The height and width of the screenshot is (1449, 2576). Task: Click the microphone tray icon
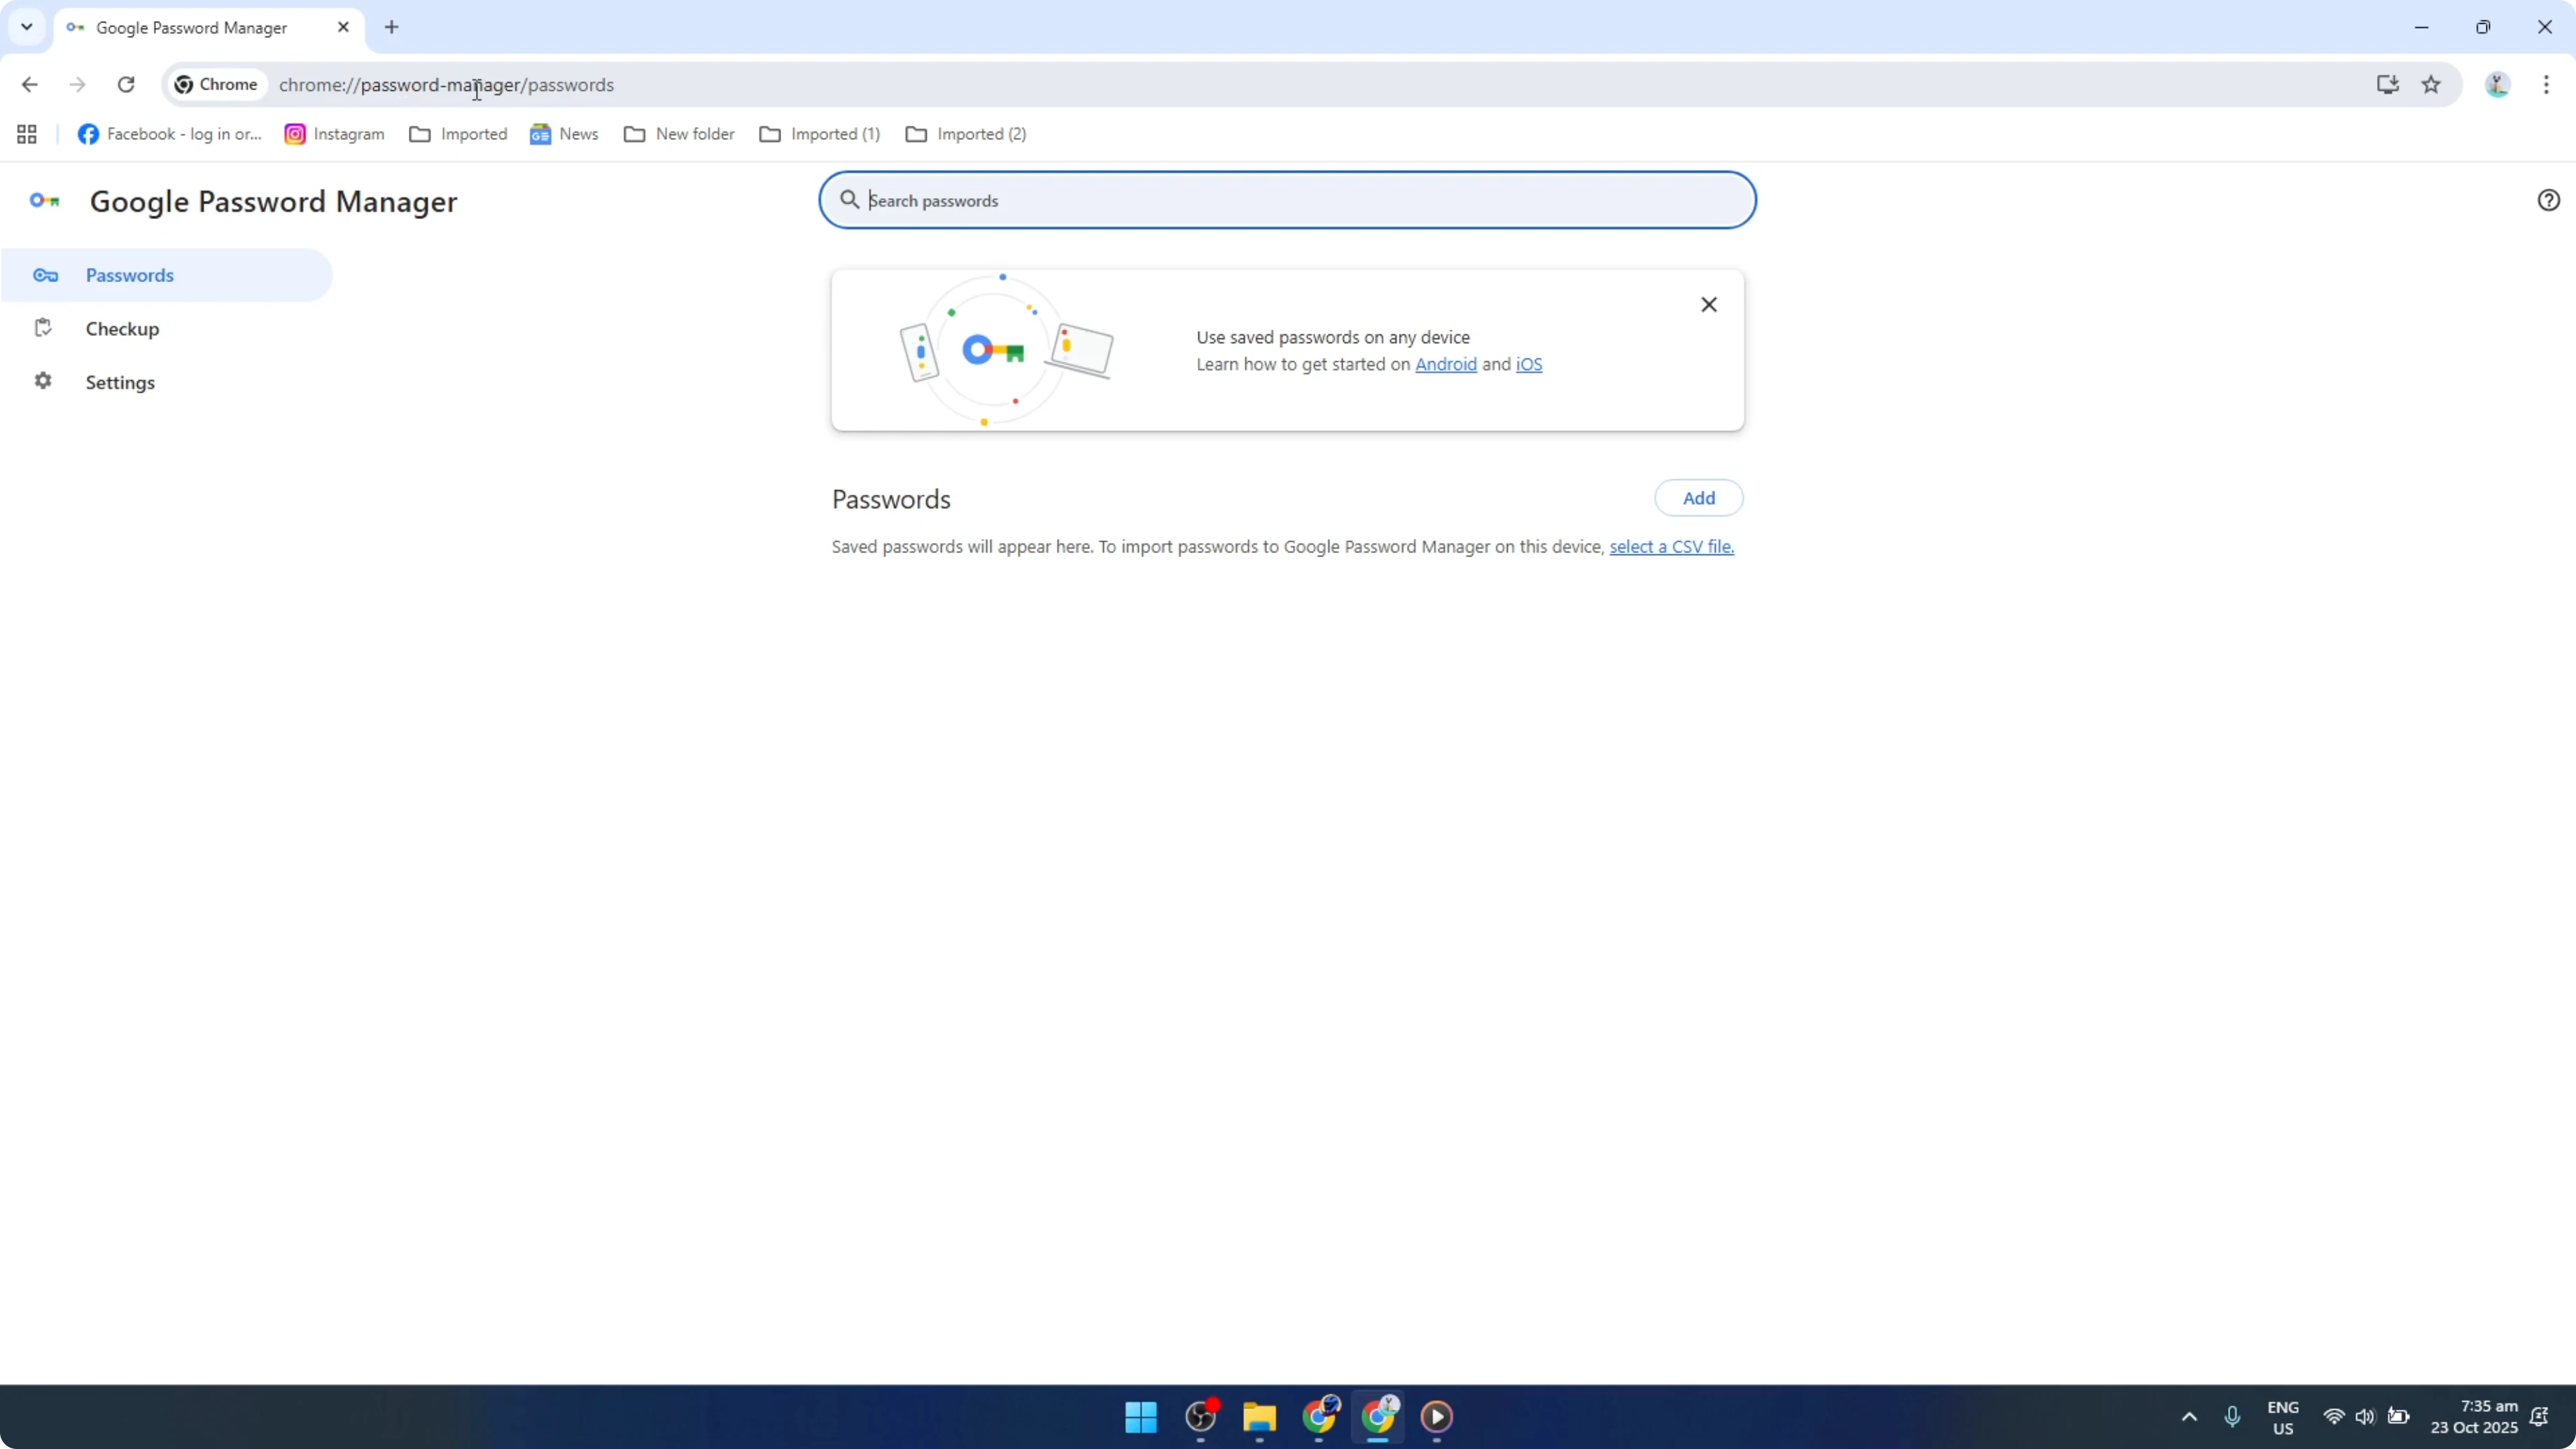(x=2232, y=1416)
